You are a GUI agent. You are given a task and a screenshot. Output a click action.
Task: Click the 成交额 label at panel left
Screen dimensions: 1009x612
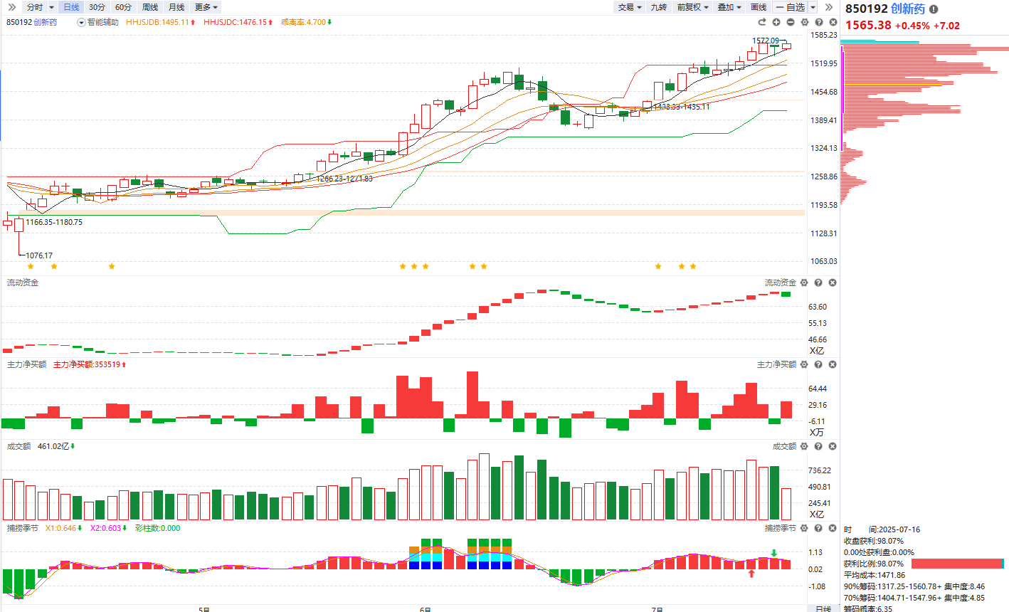point(19,446)
